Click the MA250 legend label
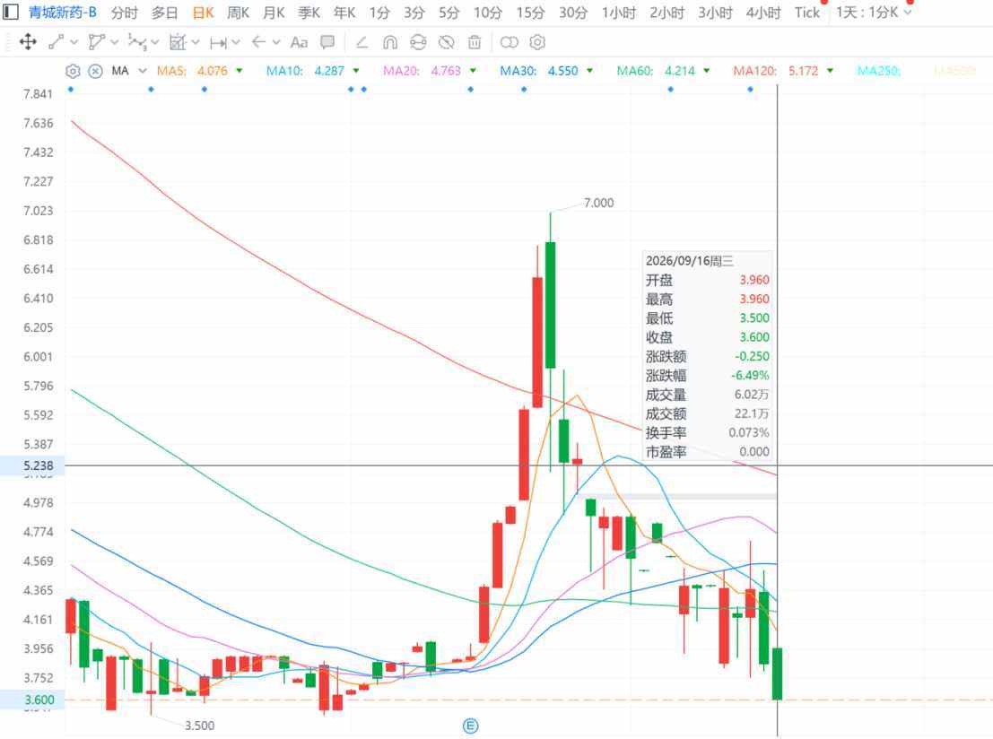The height and width of the screenshot is (739, 993). click(878, 71)
